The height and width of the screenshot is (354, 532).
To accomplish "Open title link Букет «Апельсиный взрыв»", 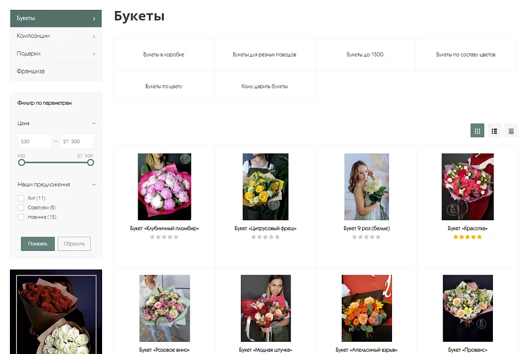I will point(366,349).
